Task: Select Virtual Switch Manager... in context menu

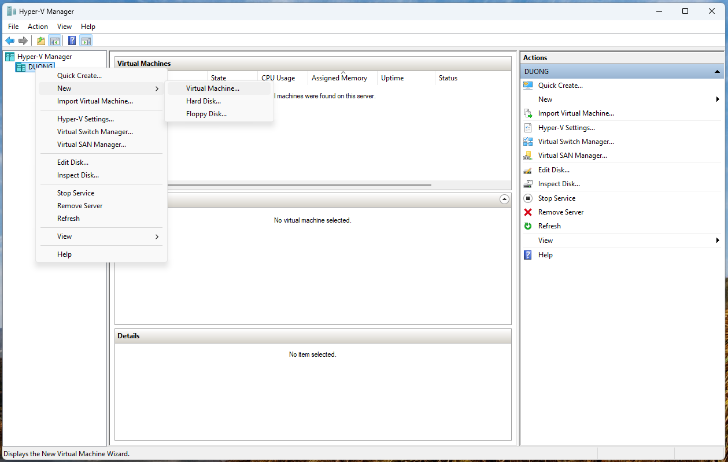Action: [101, 132]
